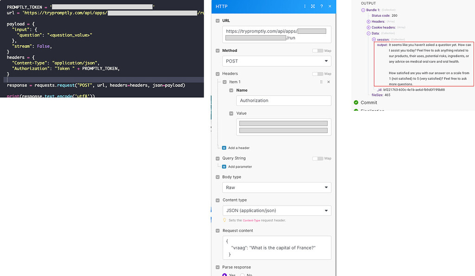This screenshot has height=276, width=475.
Task: Click the Add a header link
Action: (x=237, y=147)
